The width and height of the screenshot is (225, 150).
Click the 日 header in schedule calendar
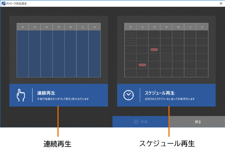[202, 27]
